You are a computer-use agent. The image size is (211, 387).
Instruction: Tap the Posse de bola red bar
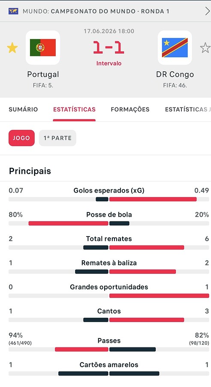(69, 223)
